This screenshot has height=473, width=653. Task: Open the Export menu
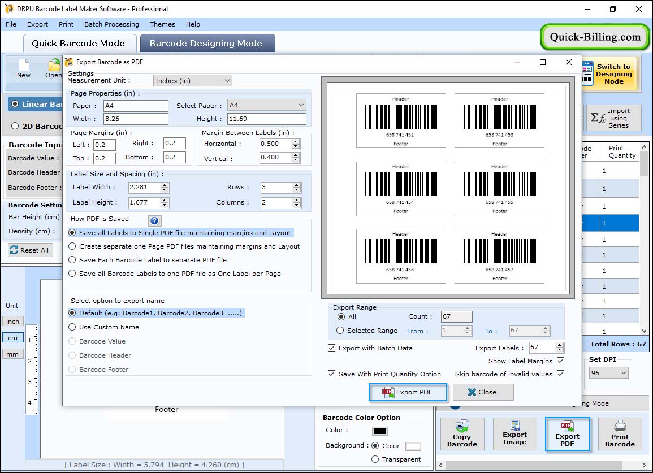click(37, 24)
